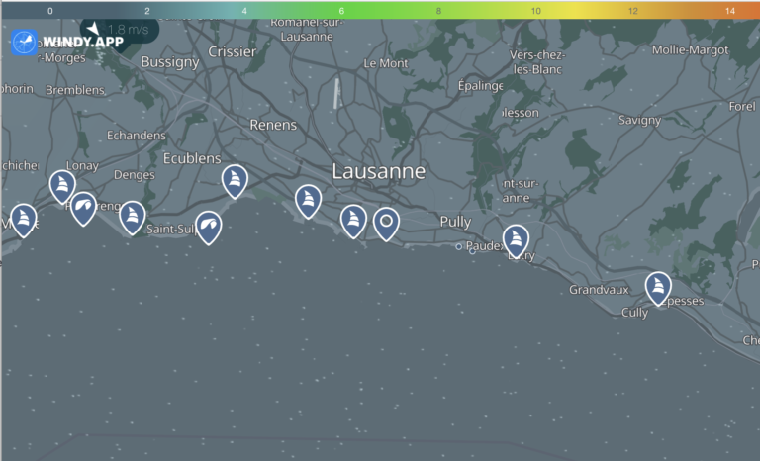Viewport: 760px width, 461px height.
Task: Click the orange end of the wind scale at 14
Action: pos(729,10)
